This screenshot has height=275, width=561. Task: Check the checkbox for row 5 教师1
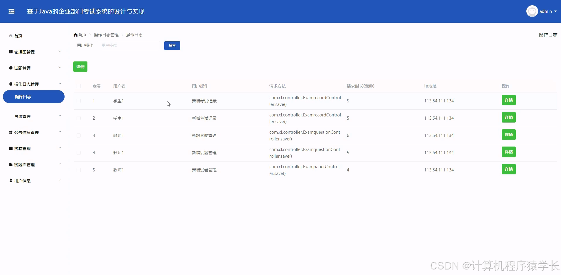(79, 170)
